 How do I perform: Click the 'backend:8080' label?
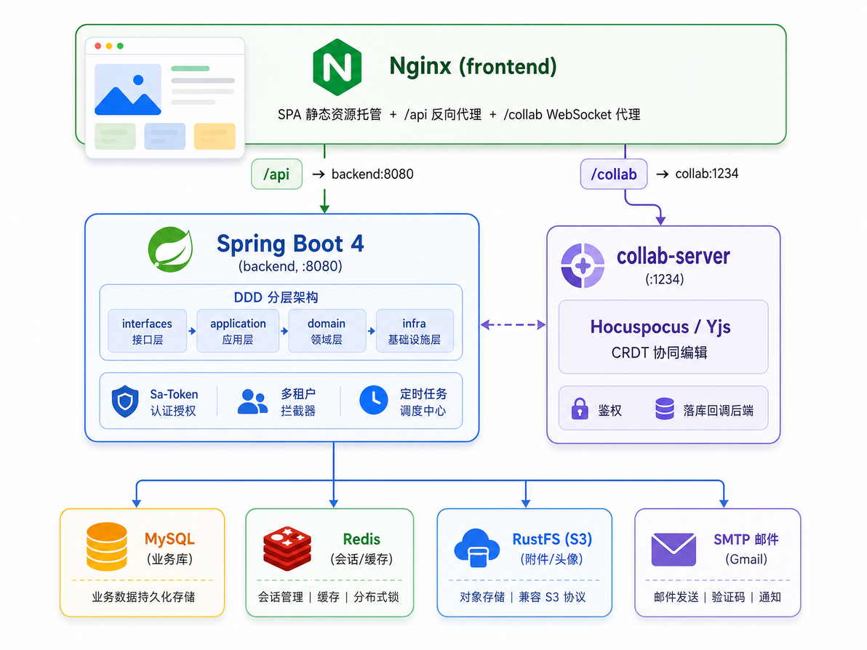pos(372,174)
